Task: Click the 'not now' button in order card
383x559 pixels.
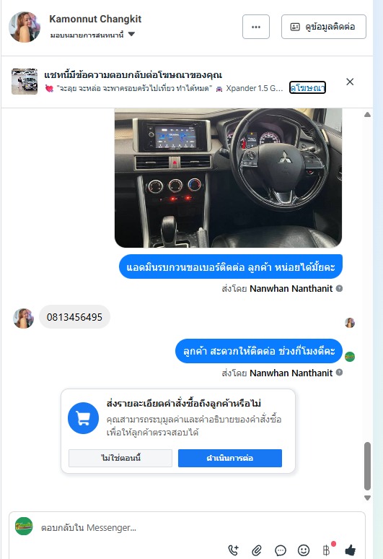Action: point(120,458)
